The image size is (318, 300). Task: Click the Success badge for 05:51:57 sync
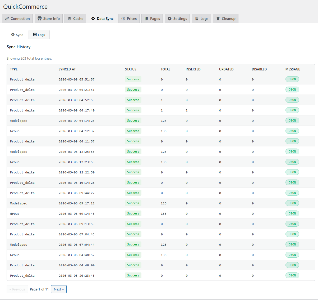pyautogui.click(x=133, y=79)
